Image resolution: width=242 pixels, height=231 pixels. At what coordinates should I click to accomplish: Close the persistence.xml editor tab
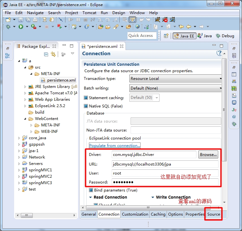[x=122, y=46]
